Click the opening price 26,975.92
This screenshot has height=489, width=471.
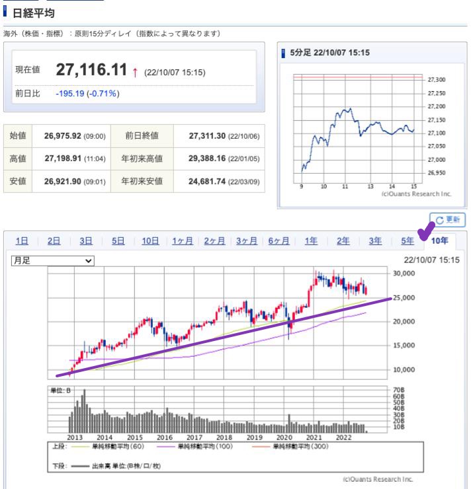click(62, 136)
